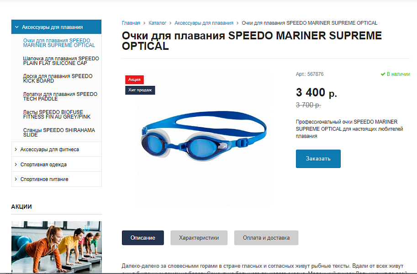Open the blue swimming goggles product image

click(x=204, y=137)
